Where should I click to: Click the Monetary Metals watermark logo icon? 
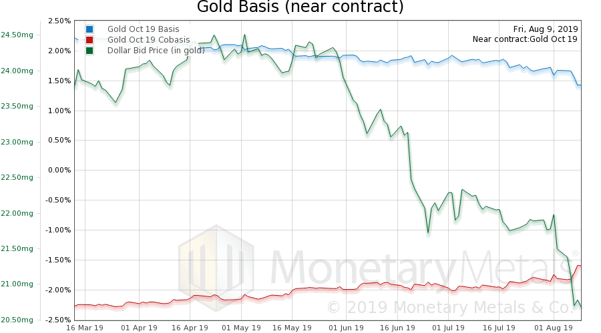coord(216,266)
